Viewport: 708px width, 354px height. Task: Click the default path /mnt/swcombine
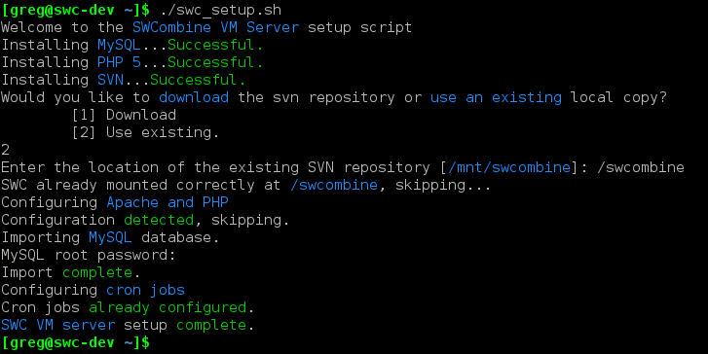(x=509, y=167)
